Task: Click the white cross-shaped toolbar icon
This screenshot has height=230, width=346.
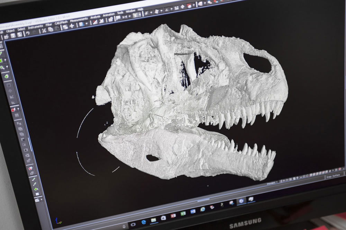Action: 72,26
